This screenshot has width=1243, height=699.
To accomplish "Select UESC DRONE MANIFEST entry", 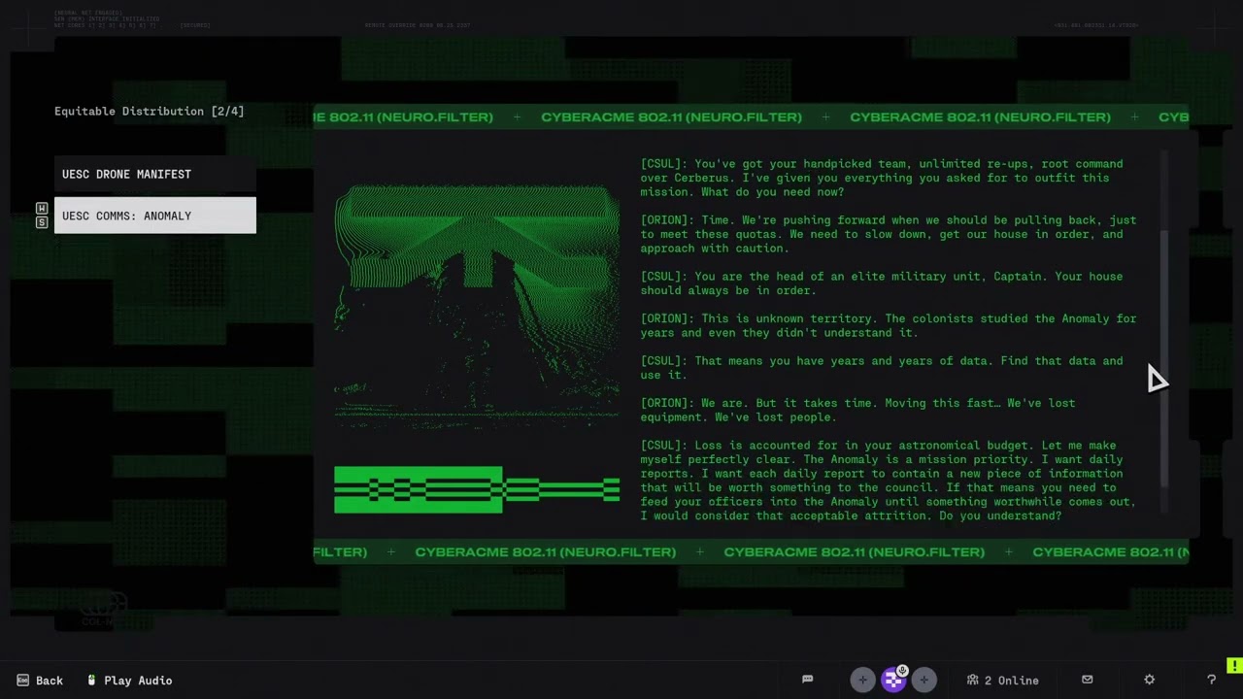I will (155, 174).
